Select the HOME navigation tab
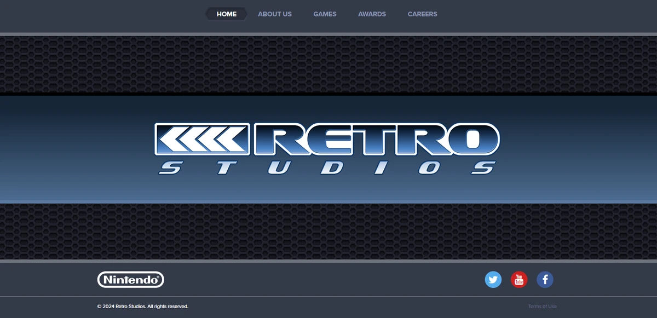Viewport: 657px width, 318px height. point(226,14)
